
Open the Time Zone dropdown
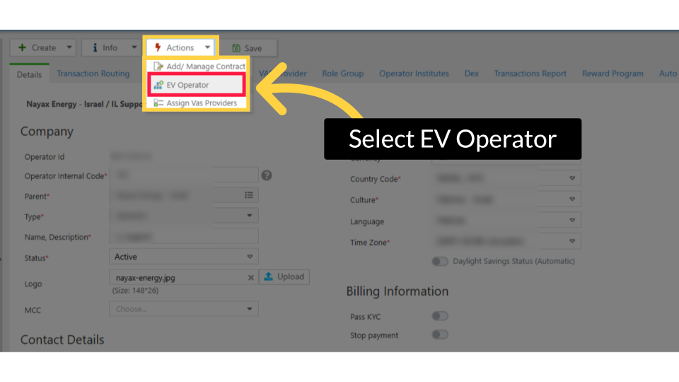point(506,242)
